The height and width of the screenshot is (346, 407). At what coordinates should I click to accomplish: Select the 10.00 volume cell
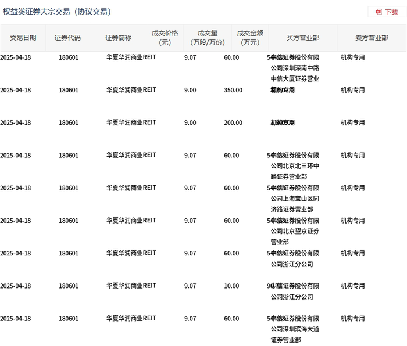click(231, 286)
